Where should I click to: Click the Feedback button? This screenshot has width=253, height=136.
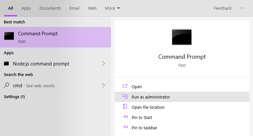click(223, 8)
